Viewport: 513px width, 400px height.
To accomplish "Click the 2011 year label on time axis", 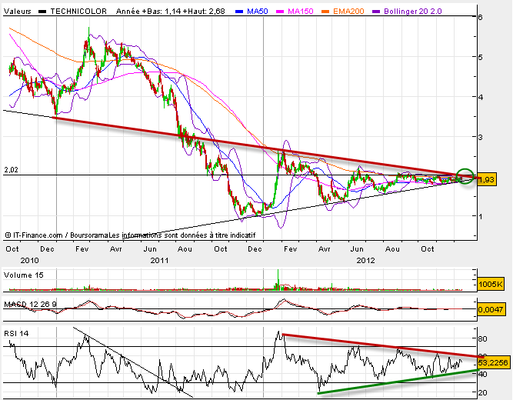I will (x=159, y=260).
